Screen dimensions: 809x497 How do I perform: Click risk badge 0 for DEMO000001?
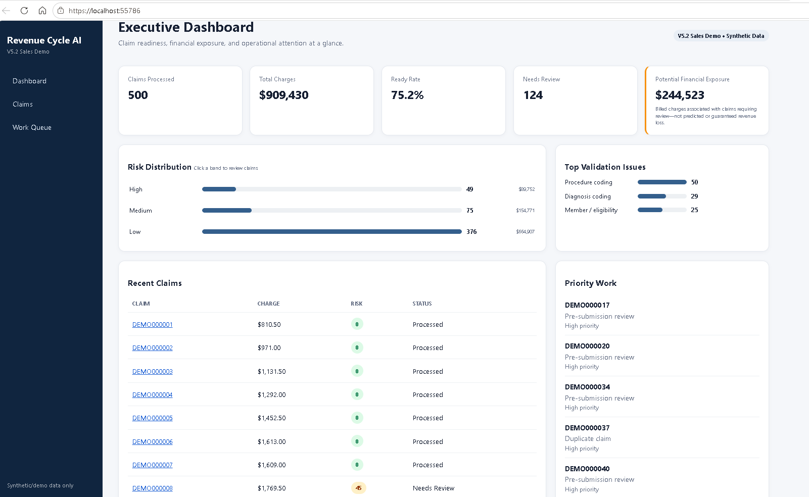tap(357, 324)
